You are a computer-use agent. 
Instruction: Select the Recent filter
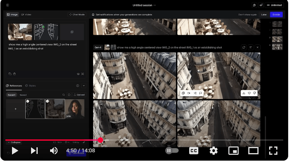(x=12, y=95)
